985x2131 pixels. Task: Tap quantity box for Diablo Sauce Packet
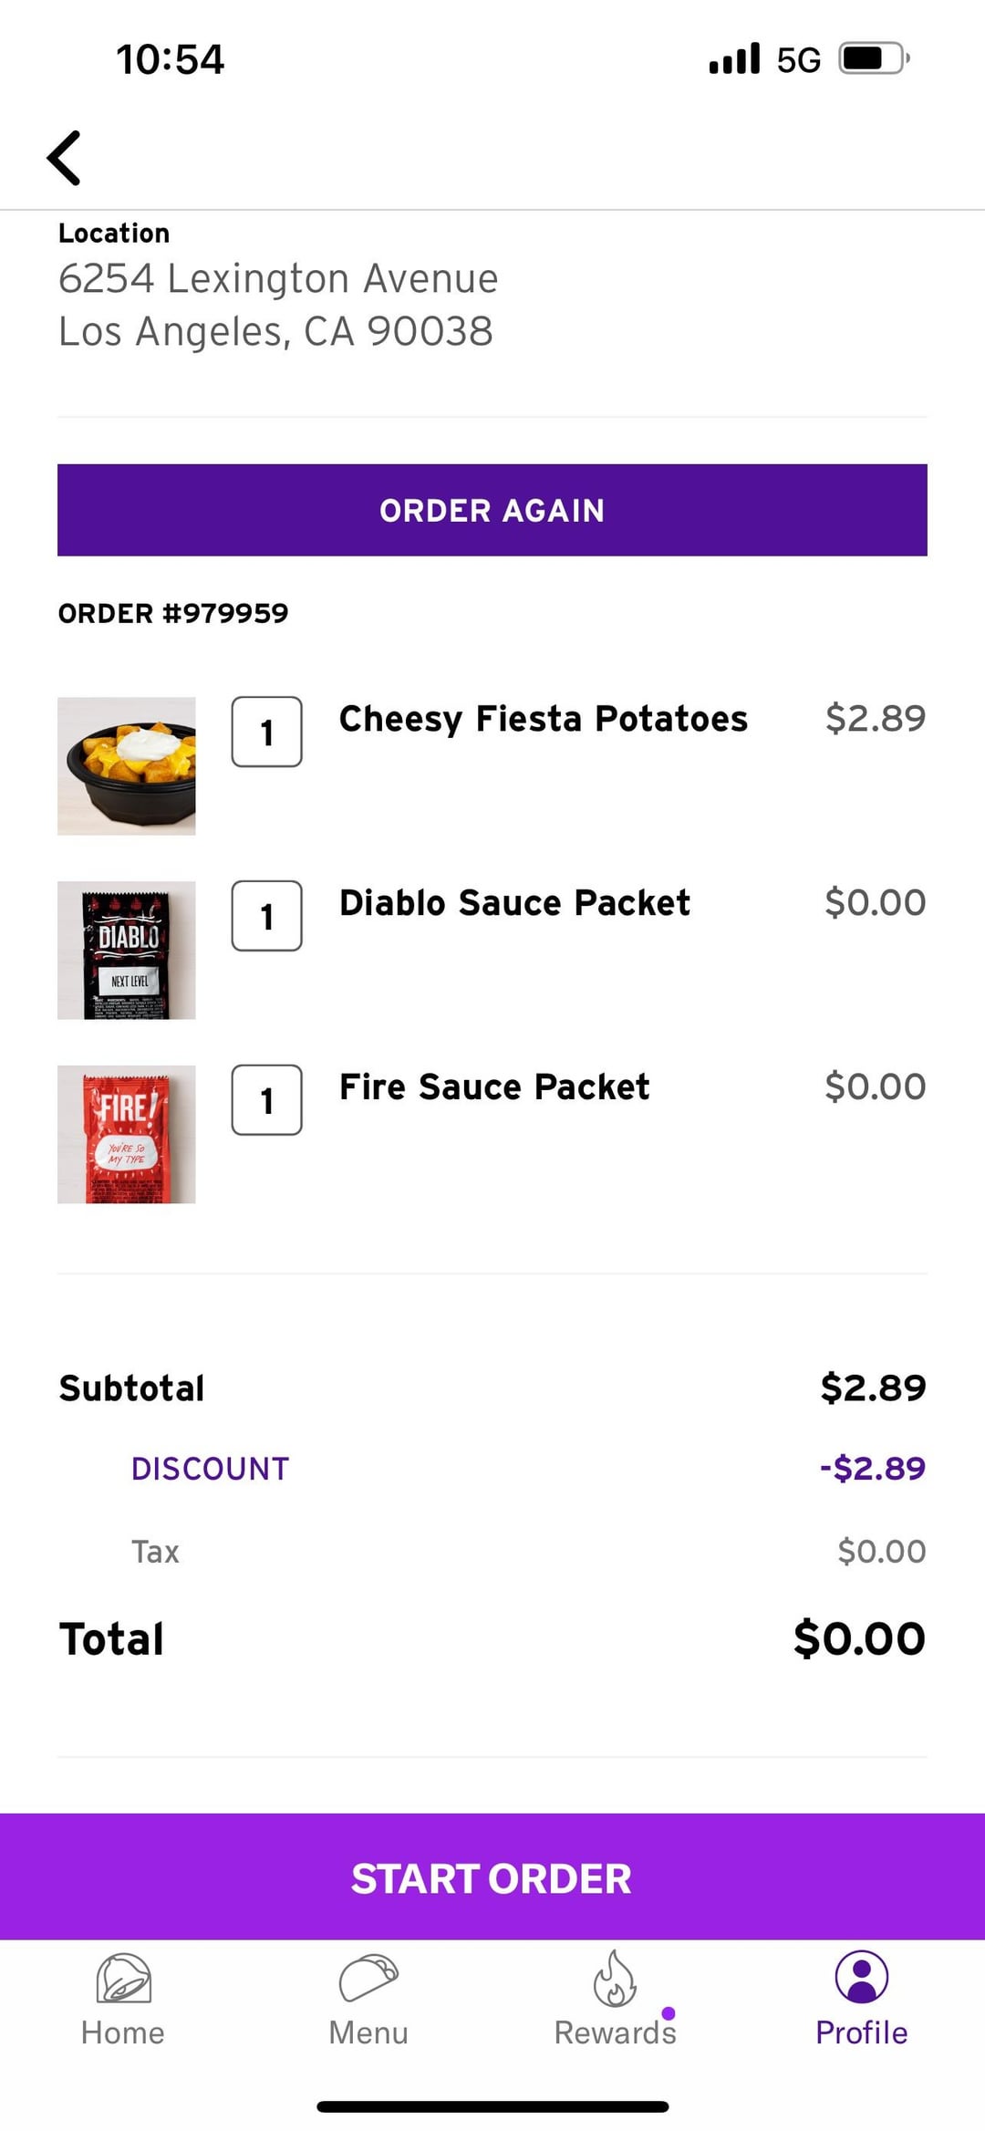pos(267,916)
